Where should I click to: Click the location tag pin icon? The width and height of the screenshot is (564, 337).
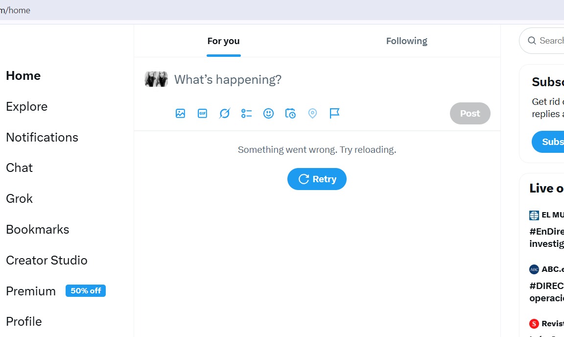point(312,114)
